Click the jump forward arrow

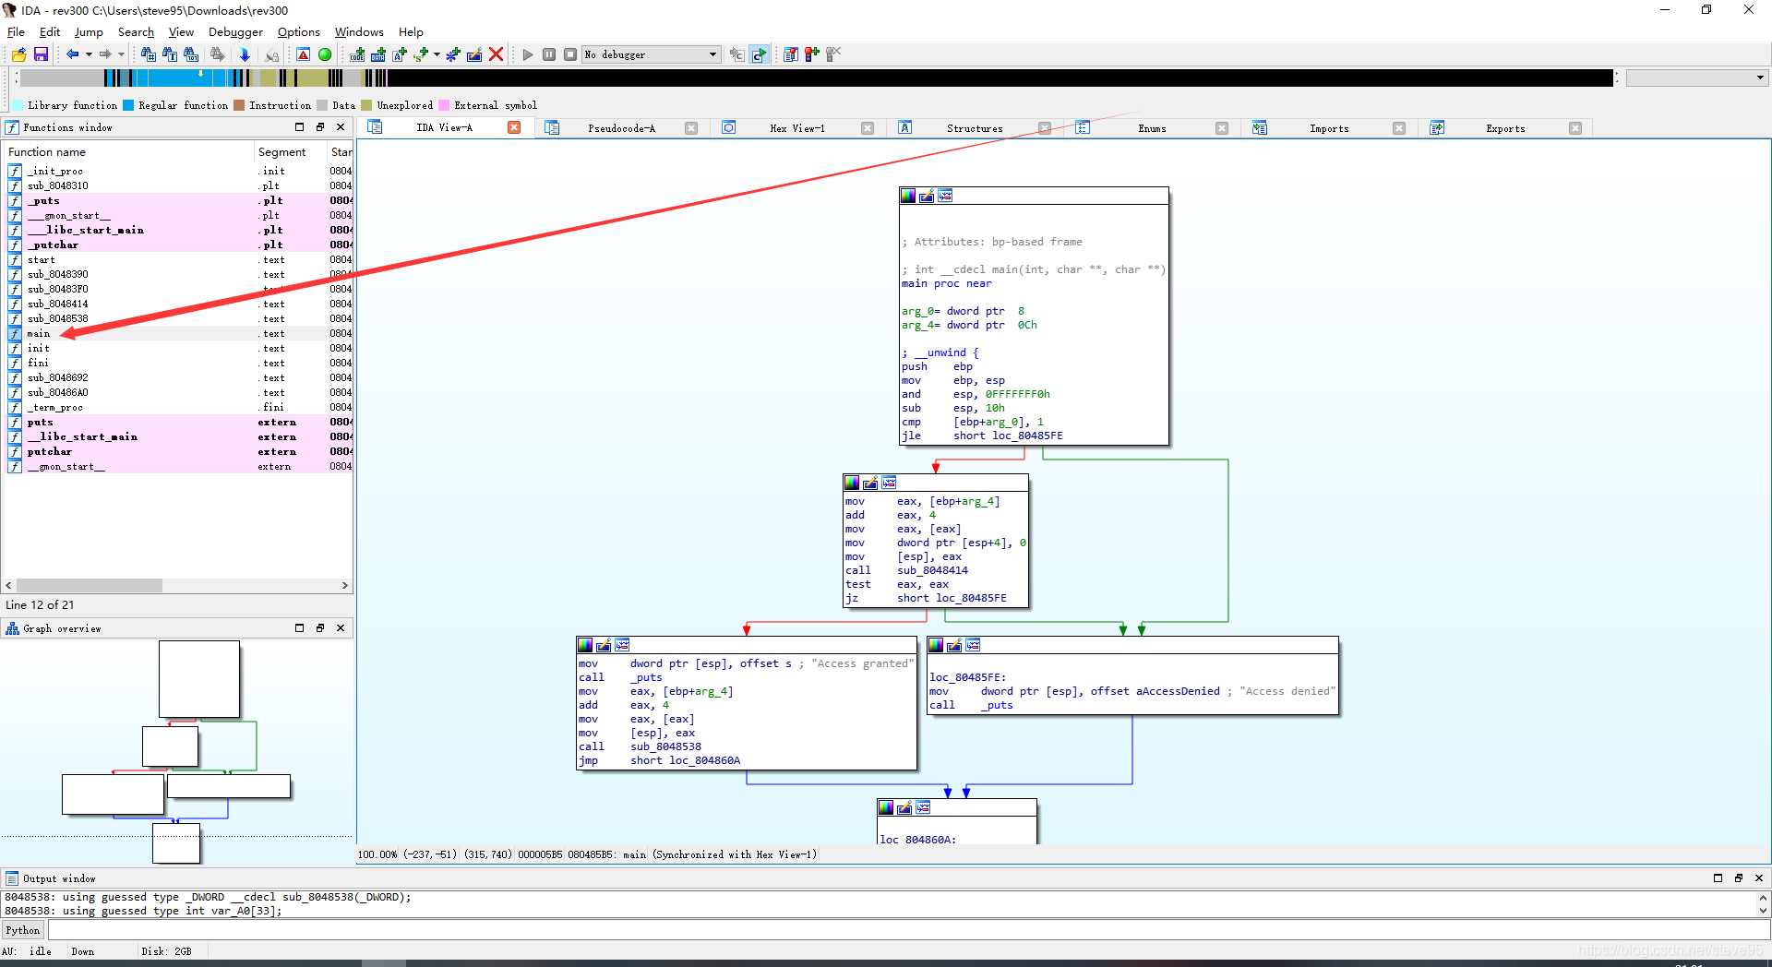(105, 54)
